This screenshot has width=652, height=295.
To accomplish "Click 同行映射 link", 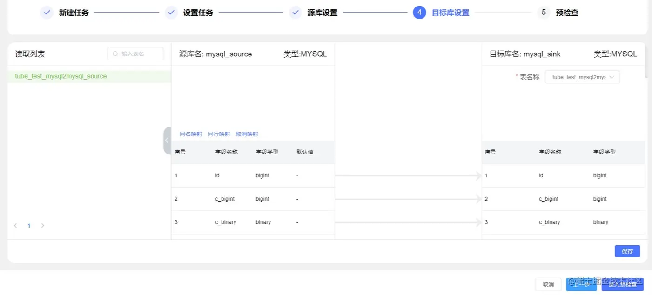I will click(219, 134).
